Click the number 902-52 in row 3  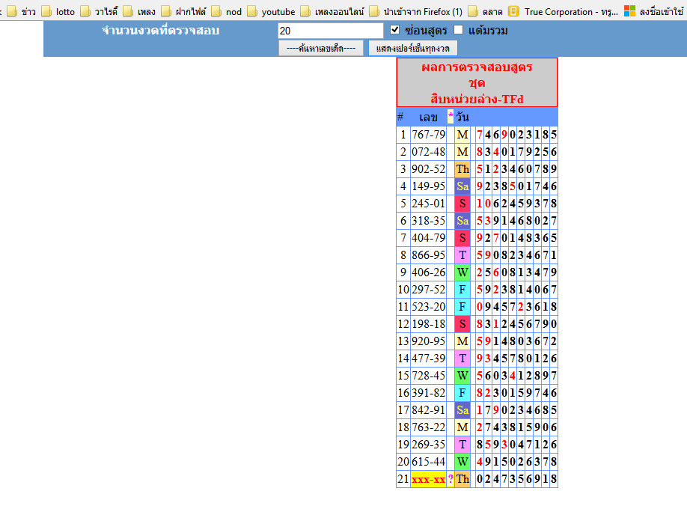[429, 169]
